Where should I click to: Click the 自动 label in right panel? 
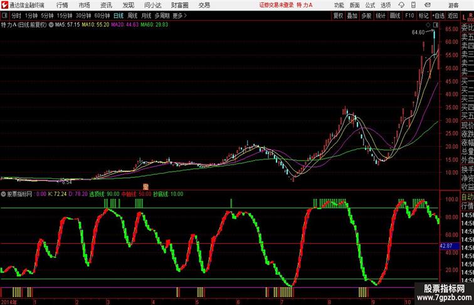tap(467, 197)
